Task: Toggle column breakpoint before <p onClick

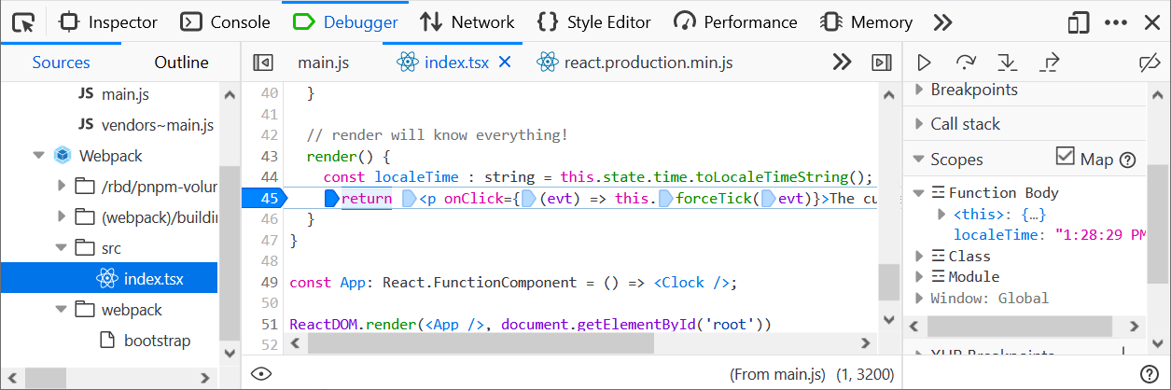Action: pos(409,198)
